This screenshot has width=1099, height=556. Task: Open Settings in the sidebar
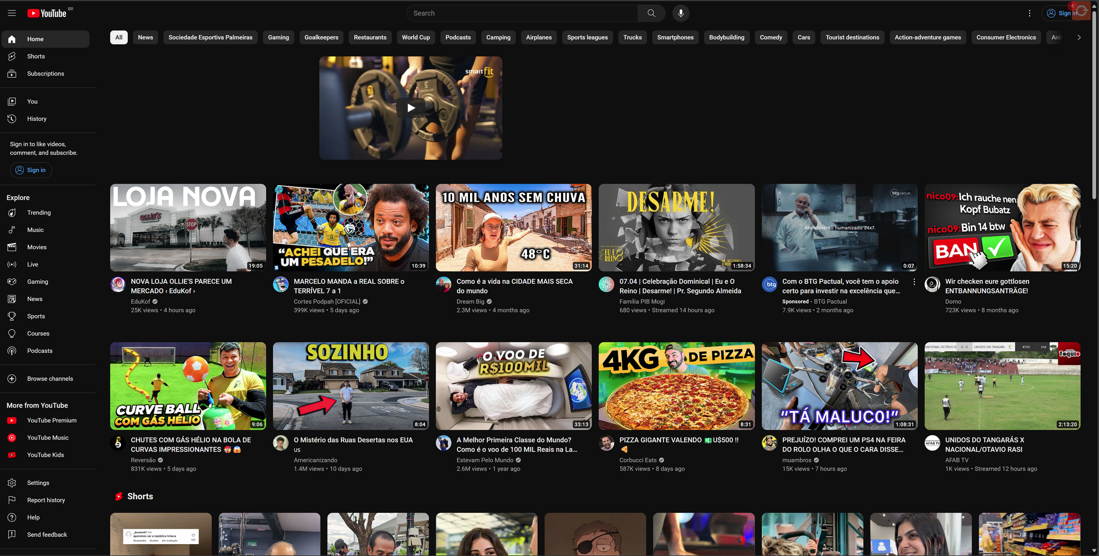tap(45, 483)
